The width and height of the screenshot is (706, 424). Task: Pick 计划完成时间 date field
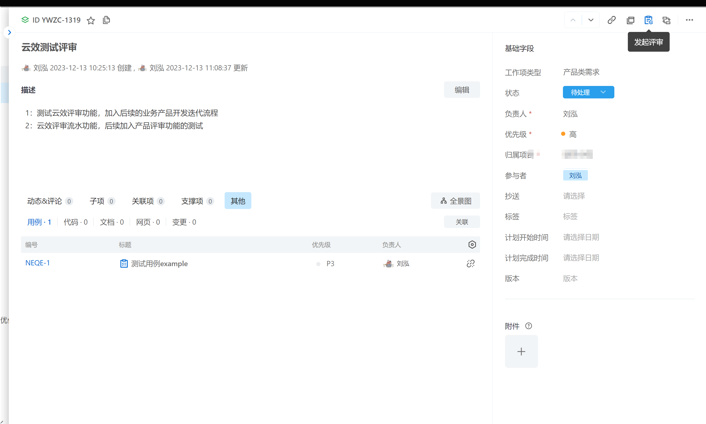(x=581, y=258)
